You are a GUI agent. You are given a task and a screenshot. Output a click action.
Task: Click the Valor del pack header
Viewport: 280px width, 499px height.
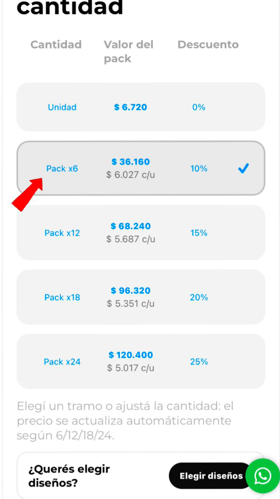pyautogui.click(x=128, y=51)
